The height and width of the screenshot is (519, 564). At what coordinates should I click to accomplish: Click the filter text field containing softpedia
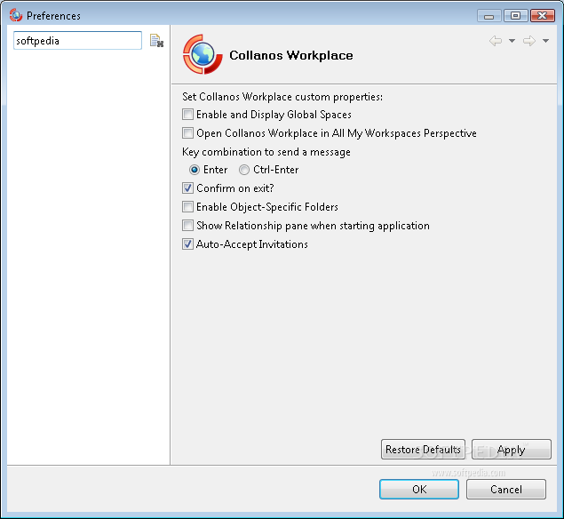click(77, 41)
